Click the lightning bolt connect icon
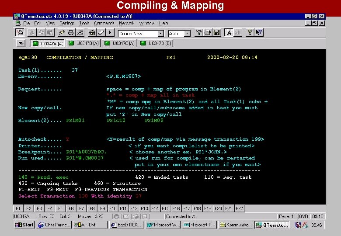The height and width of the screenshot is (236, 341). [x=62, y=33]
